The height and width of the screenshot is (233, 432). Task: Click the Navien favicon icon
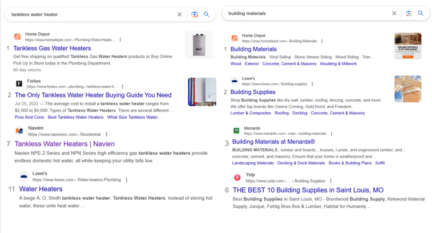19,131
